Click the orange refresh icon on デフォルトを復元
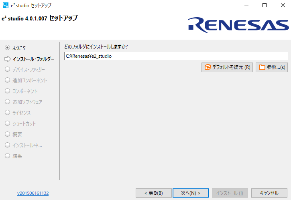The image size is (291, 200). click(x=208, y=67)
